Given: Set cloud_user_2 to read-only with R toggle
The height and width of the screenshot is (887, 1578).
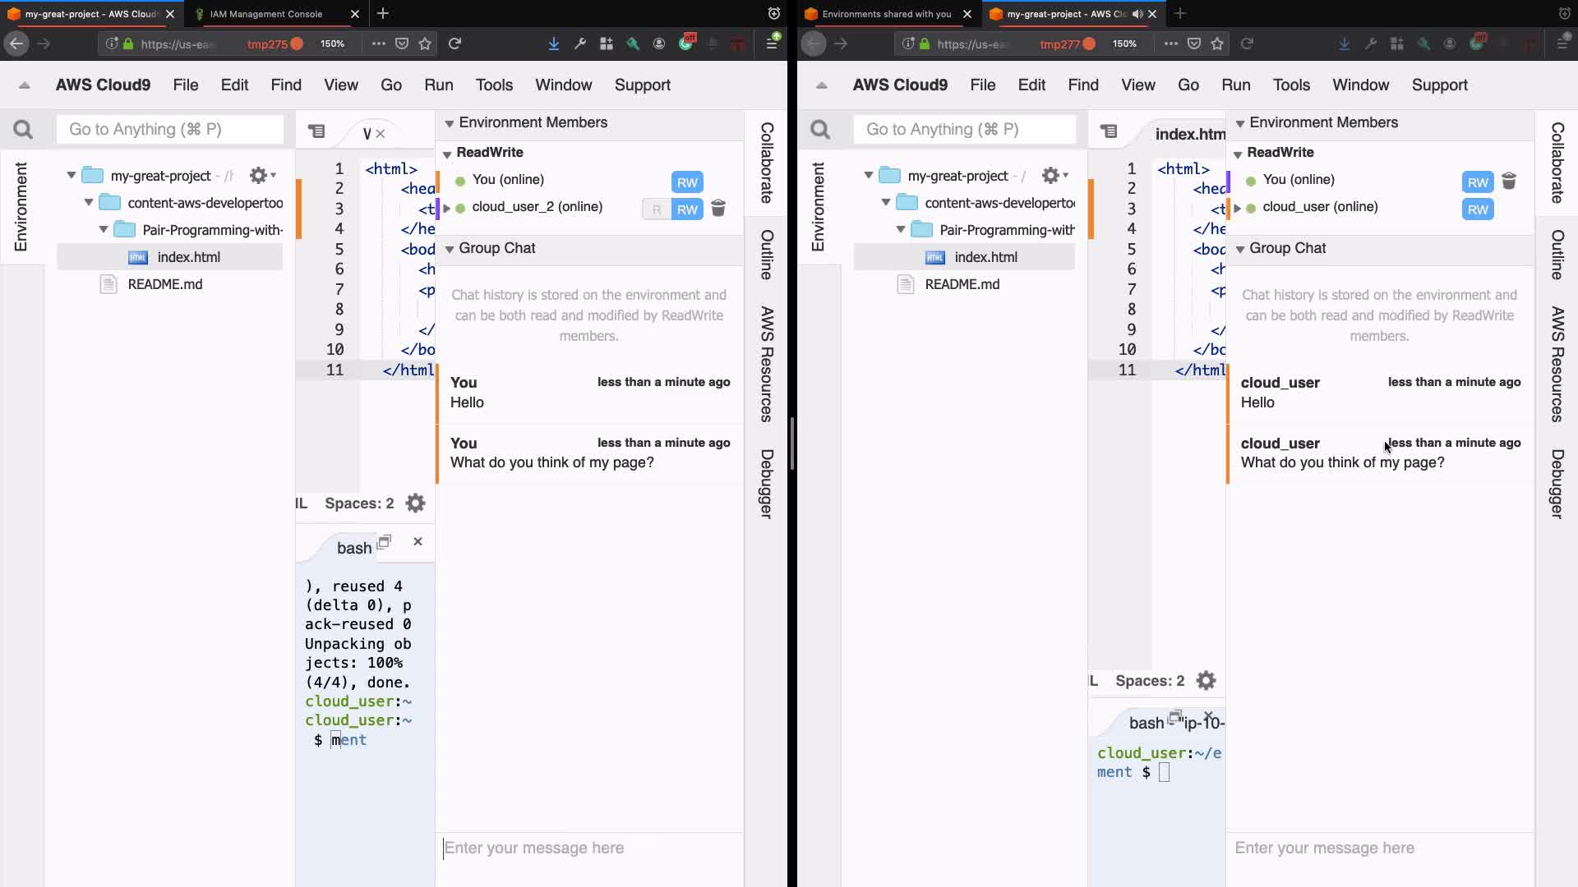Looking at the screenshot, I should 657,209.
